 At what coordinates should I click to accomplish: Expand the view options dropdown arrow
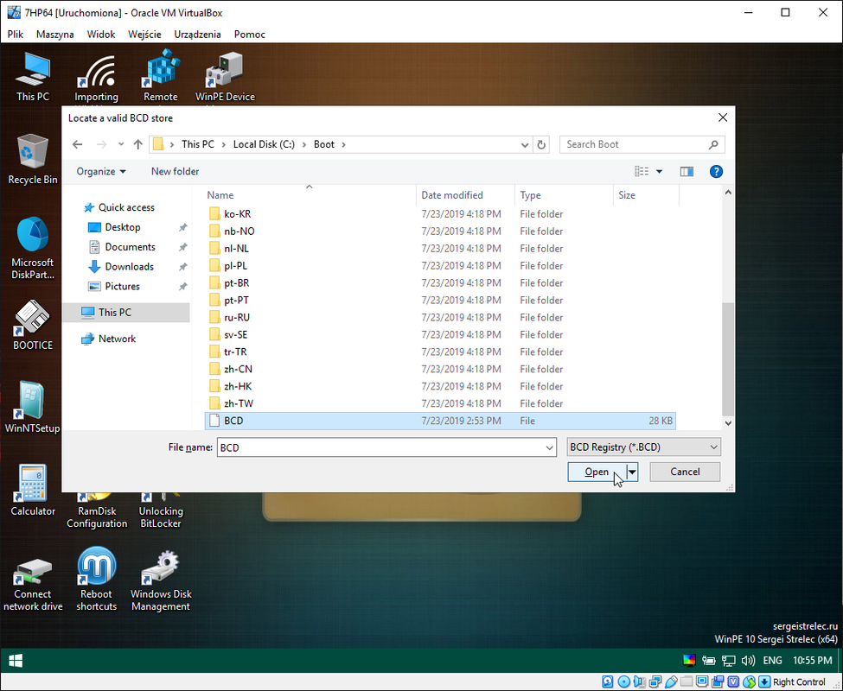pyautogui.click(x=659, y=172)
